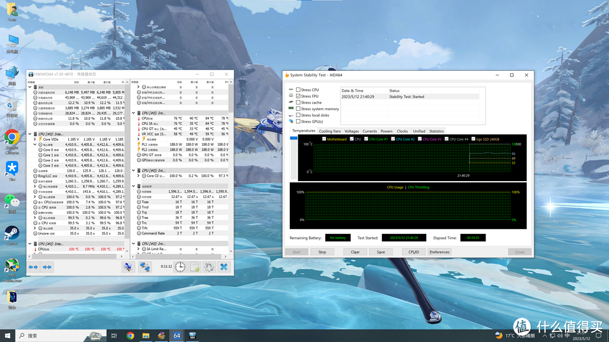Switch to Voltages tab

click(351, 131)
